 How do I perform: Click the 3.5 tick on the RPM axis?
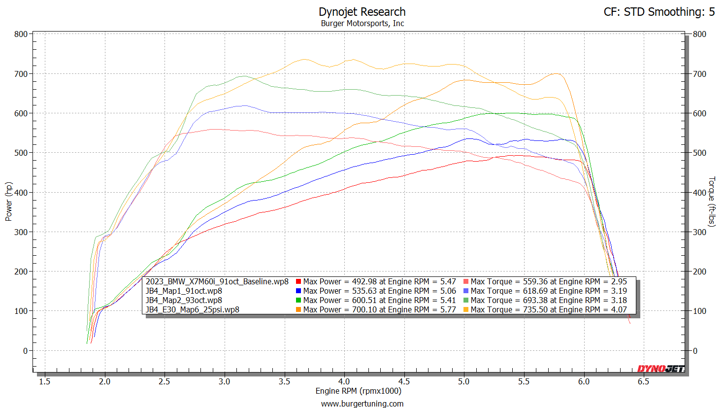284,381
